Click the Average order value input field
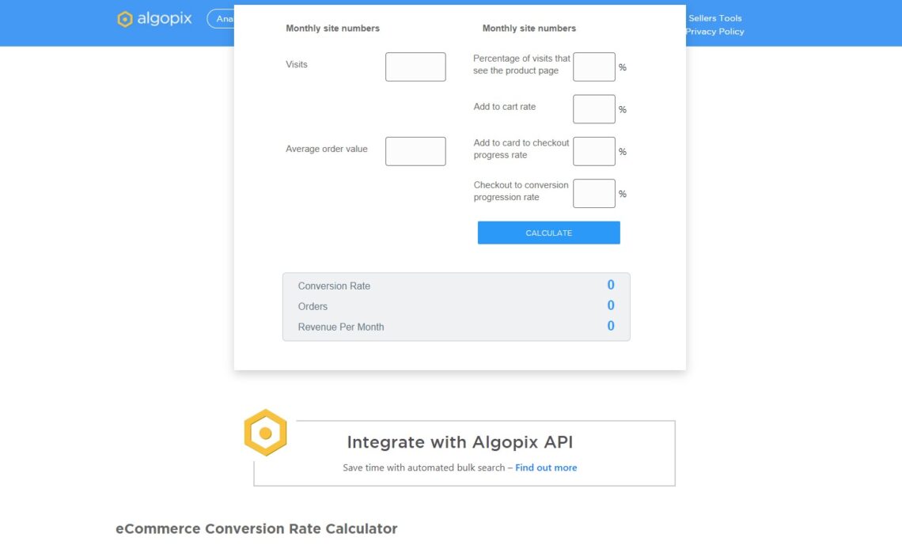This screenshot has width=902, height=545. coord(415,151)
